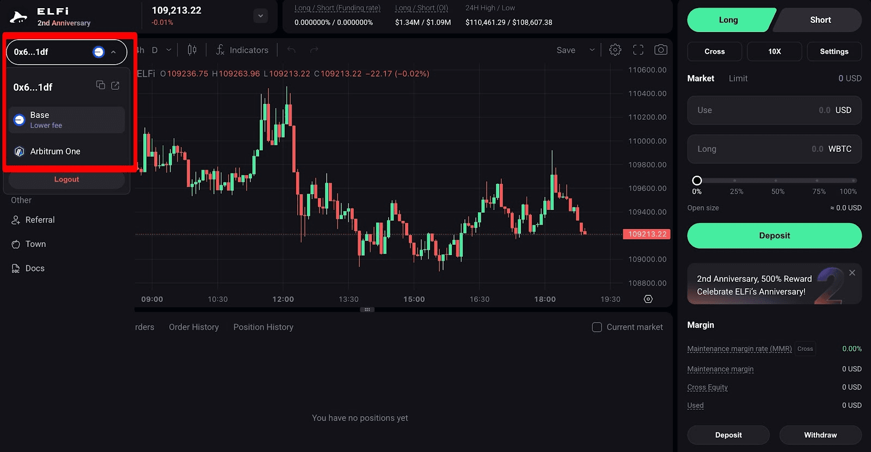The width and height of the screenshot is (871, 452).
Task: Click the Maintenance margin rate (MMR) label
Action: 739,349
